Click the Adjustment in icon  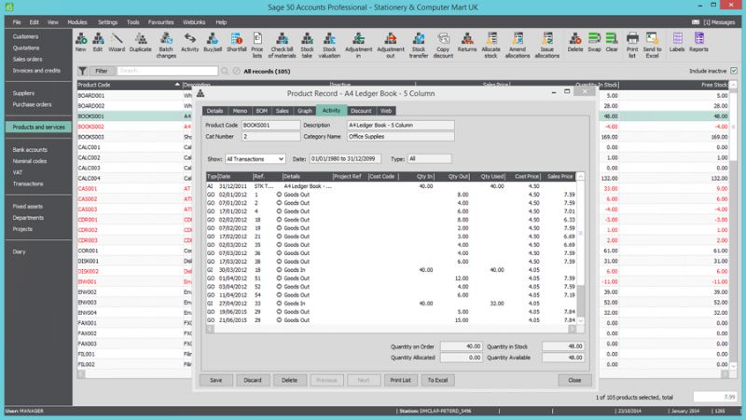click(359, 45)
